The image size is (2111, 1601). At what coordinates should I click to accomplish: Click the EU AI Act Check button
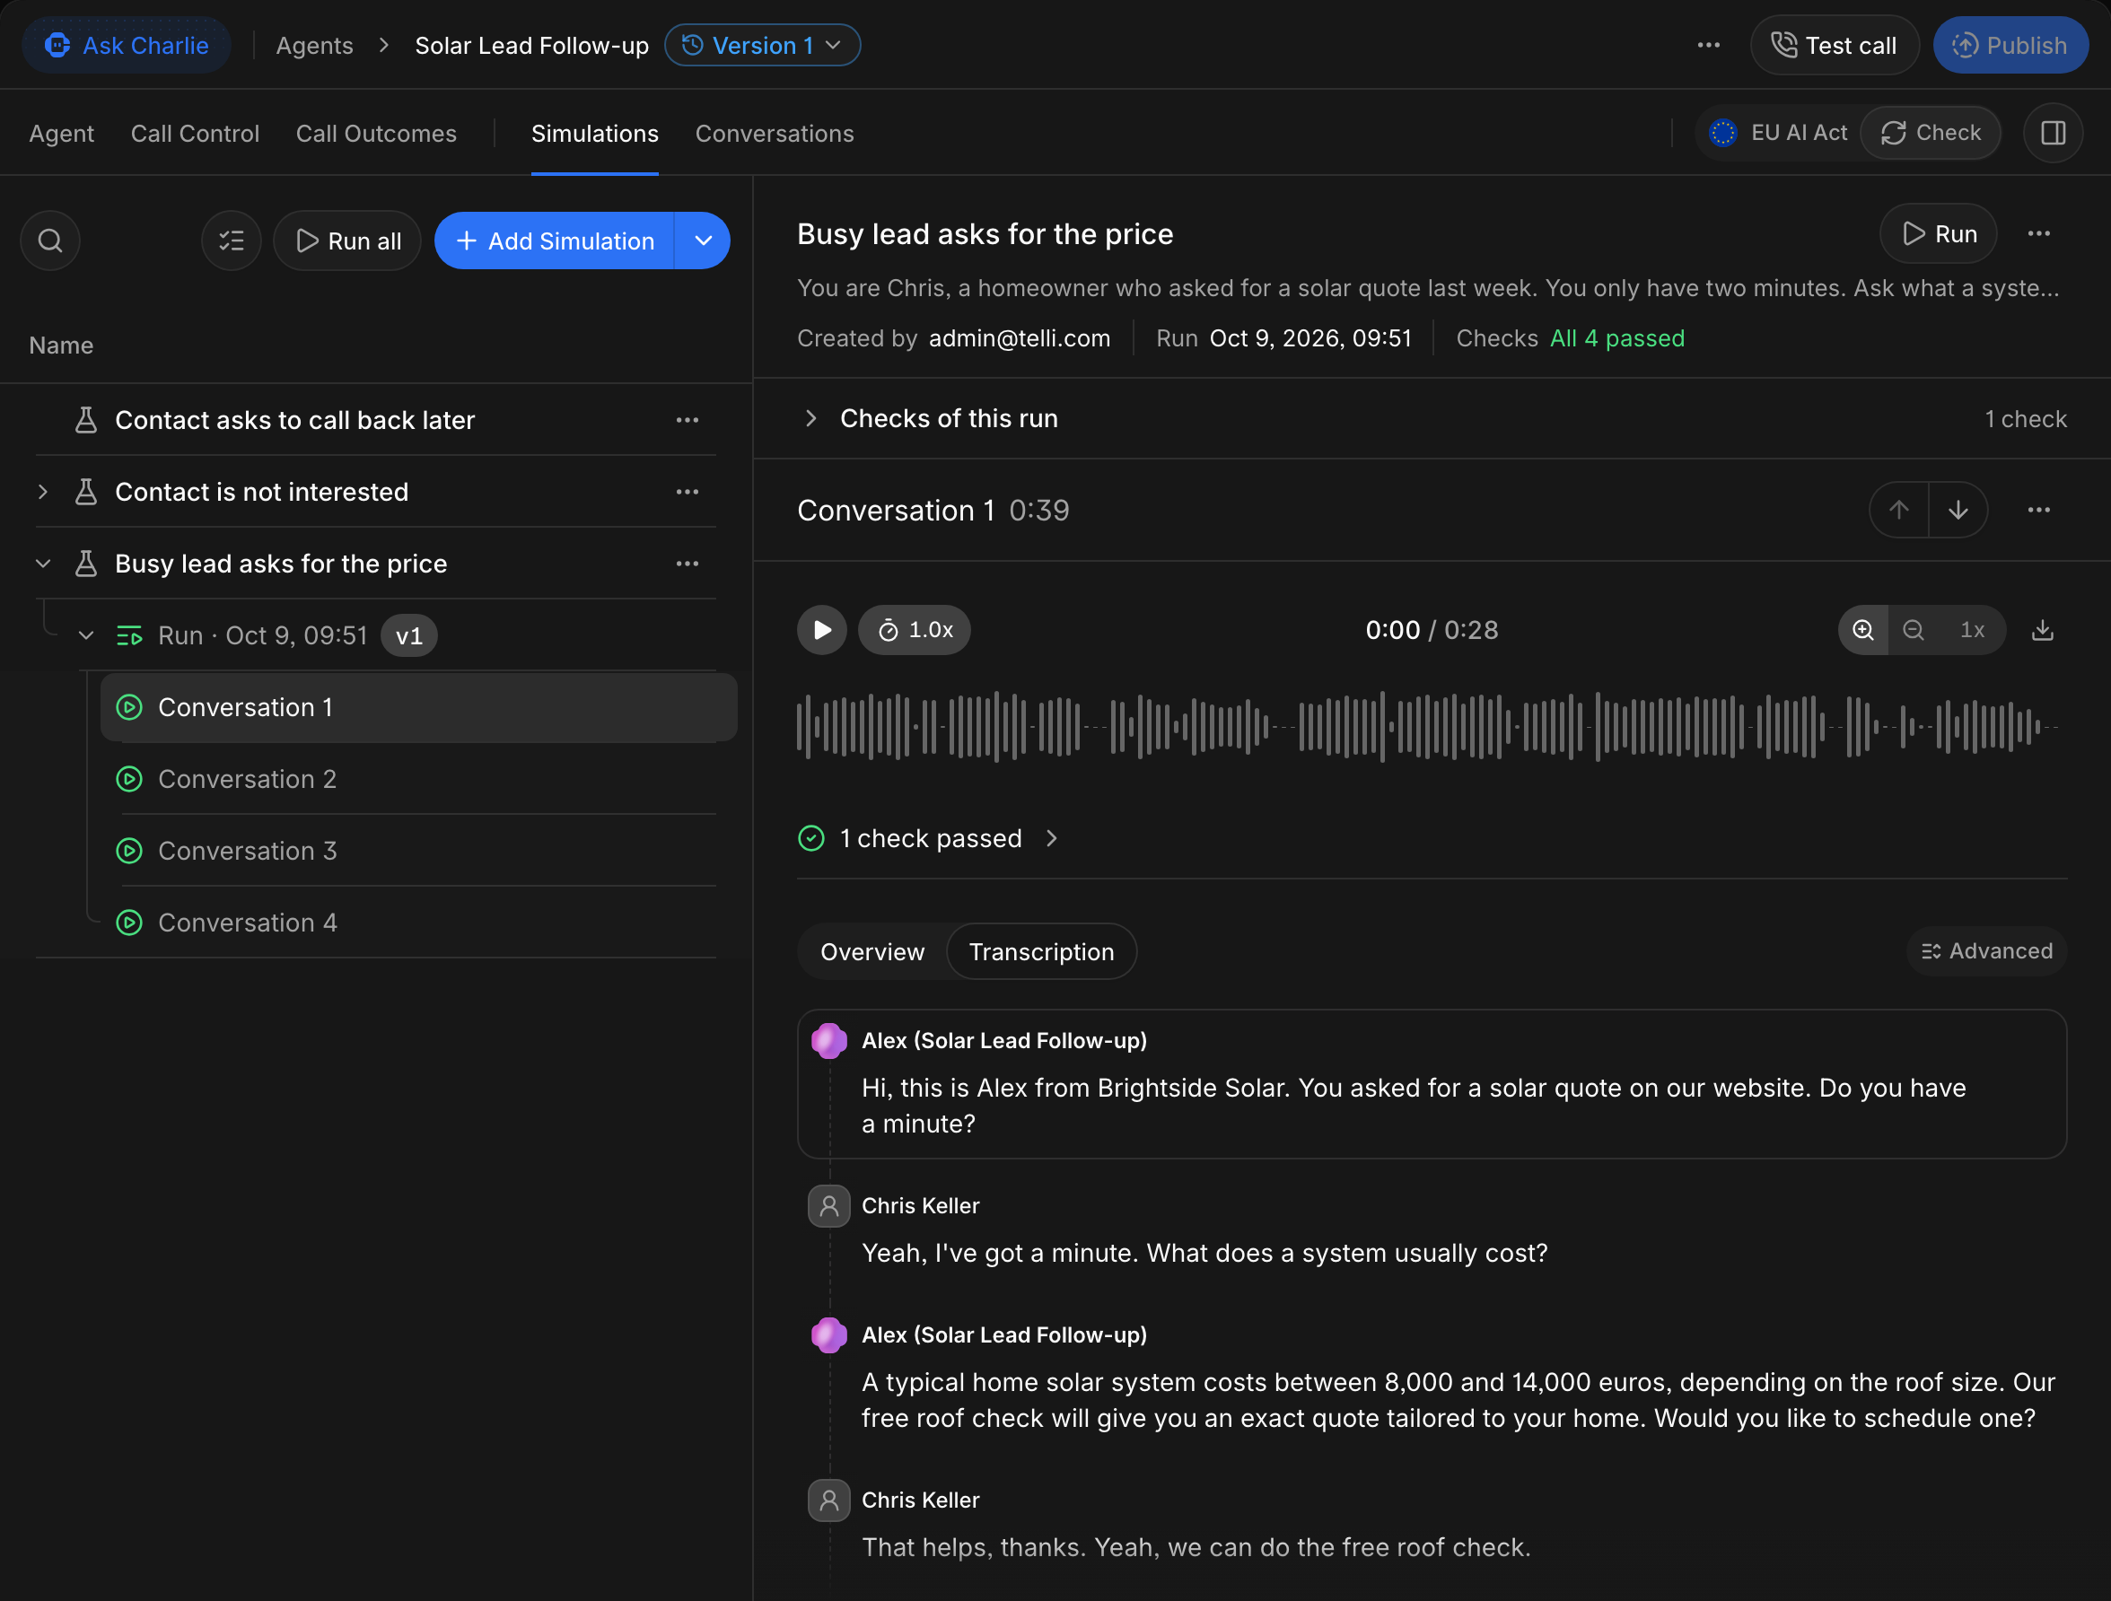(1930, 133)
